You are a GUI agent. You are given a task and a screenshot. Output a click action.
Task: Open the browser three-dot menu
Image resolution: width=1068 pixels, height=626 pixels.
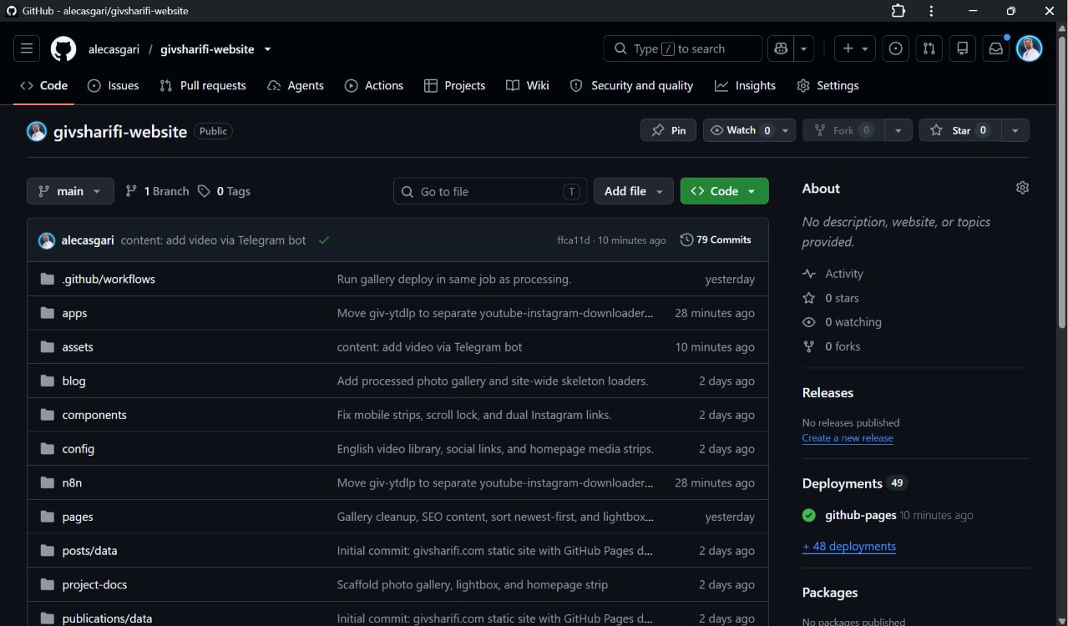pos(932,11)
